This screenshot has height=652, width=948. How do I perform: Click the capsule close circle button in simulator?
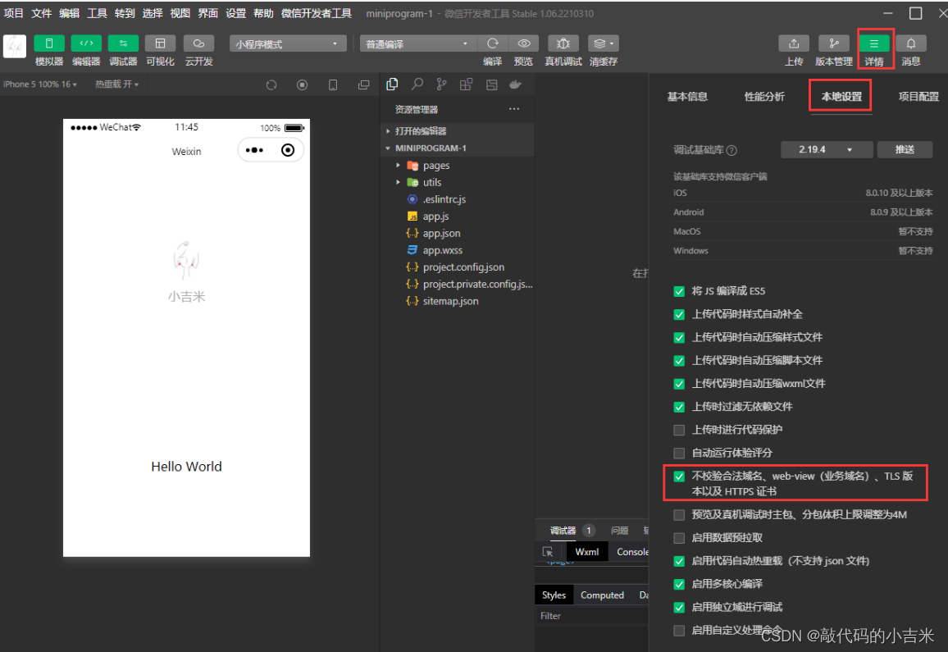(288, 150)
